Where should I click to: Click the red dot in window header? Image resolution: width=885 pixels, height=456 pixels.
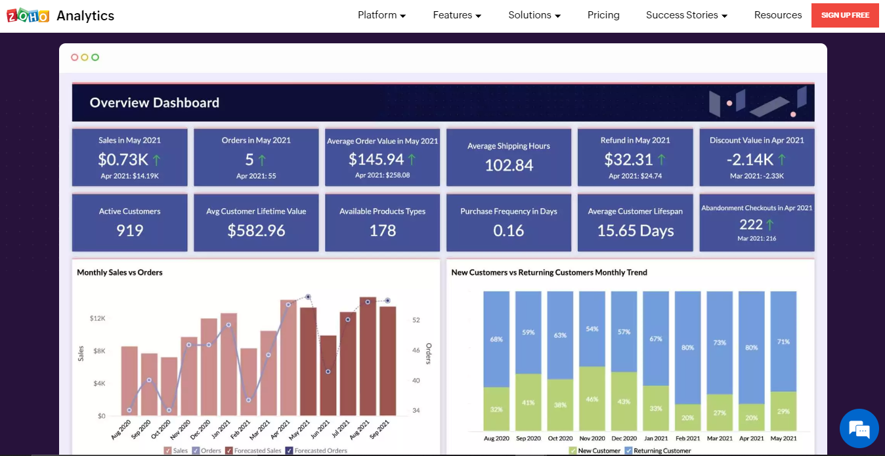tap(74, 58)
